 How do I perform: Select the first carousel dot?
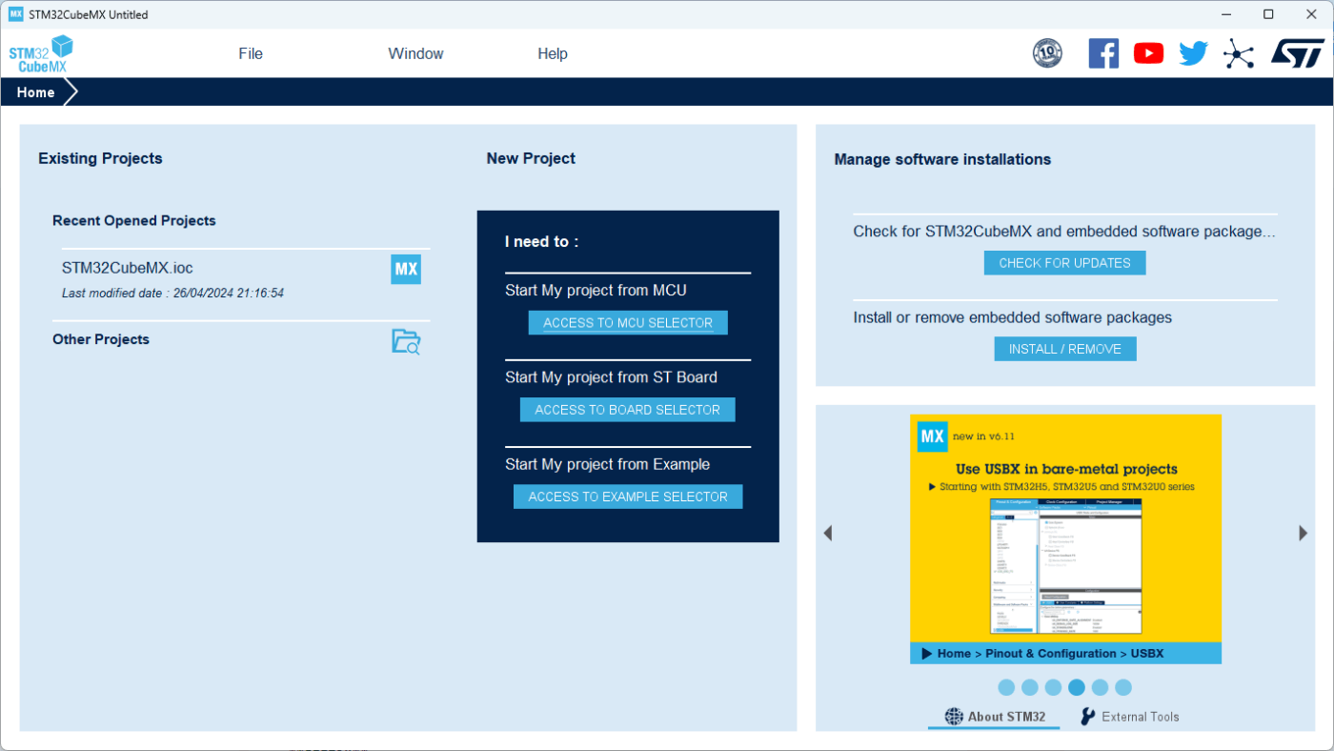coord(1006,687)
